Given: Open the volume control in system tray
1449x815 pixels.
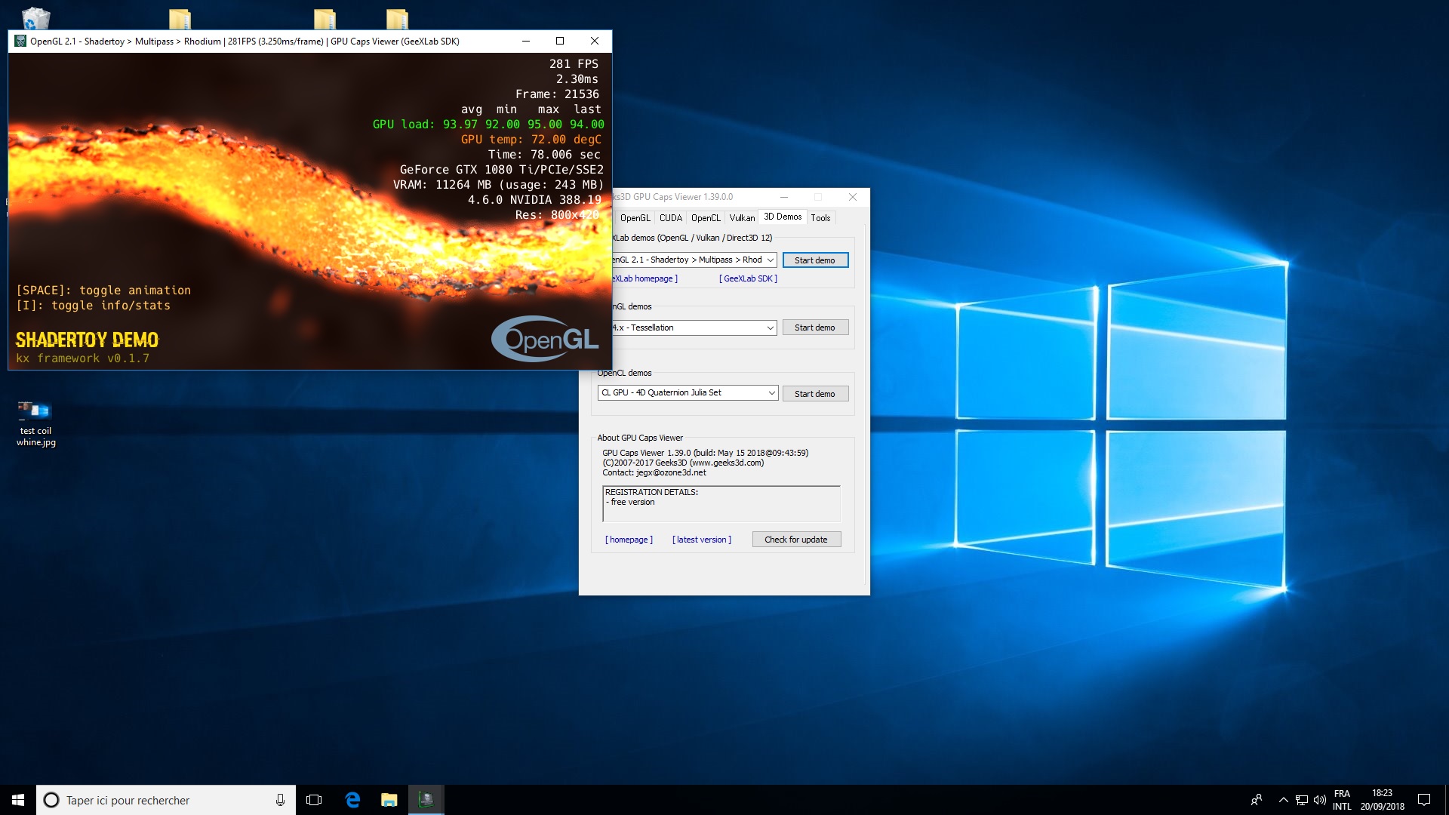Looking at the screenshot, I should pos(1320,800).
